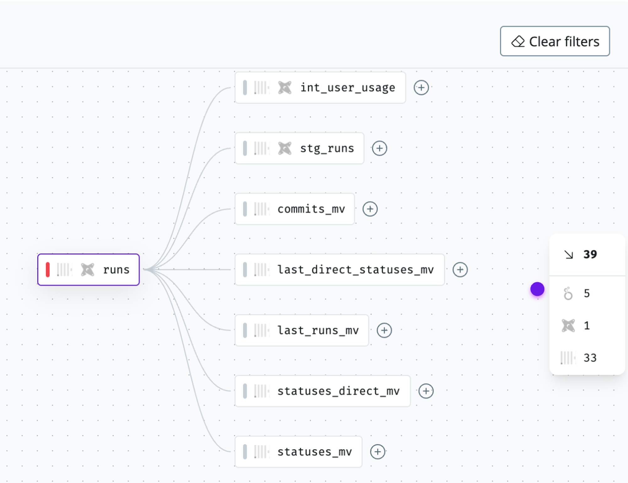Expand last_direct_statuses_mv with plus button
Viewport: 628px width, 483px height.
(x=460, y=270)
